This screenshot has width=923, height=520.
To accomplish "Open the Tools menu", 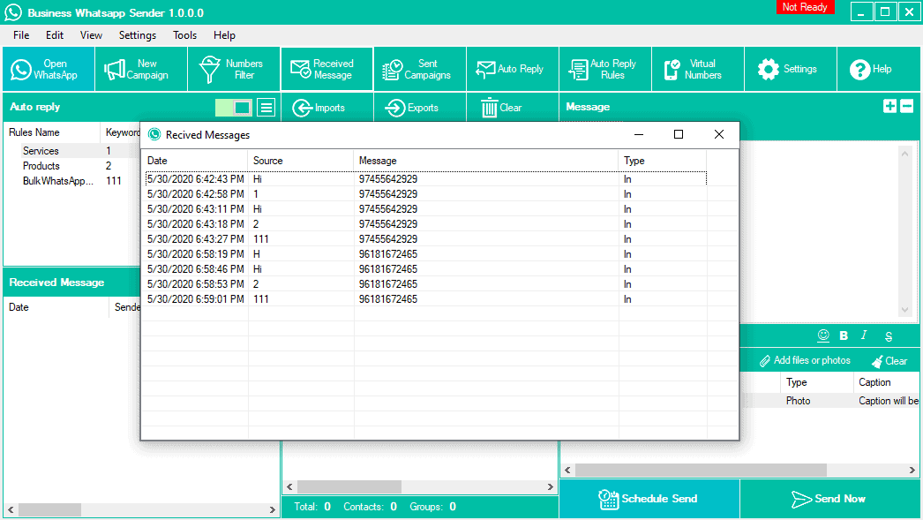I will click(x=184, y=35).
